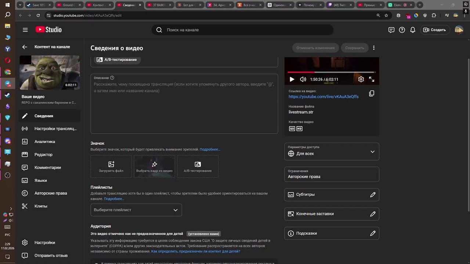Bookmark this page with the star icon

(x=386, y=15)
